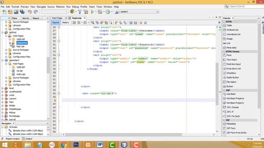Click the light bulb hint on line 47
Screen dimensions: 264x148
(55, 100)
